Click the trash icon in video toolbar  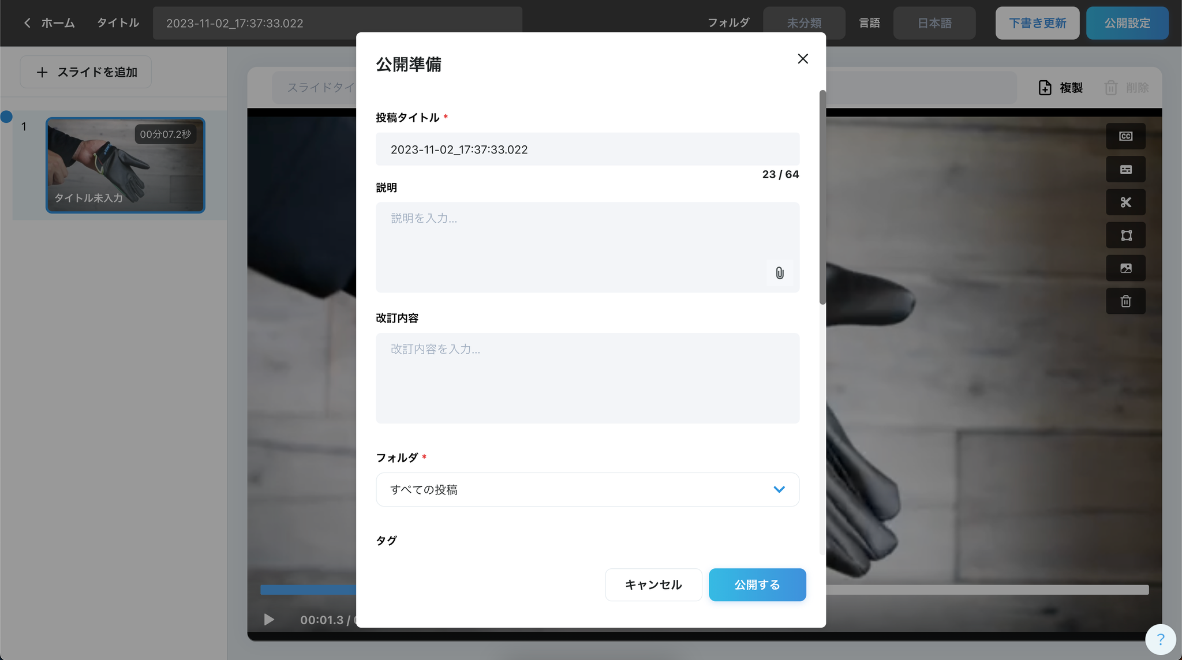[1125, 301]
